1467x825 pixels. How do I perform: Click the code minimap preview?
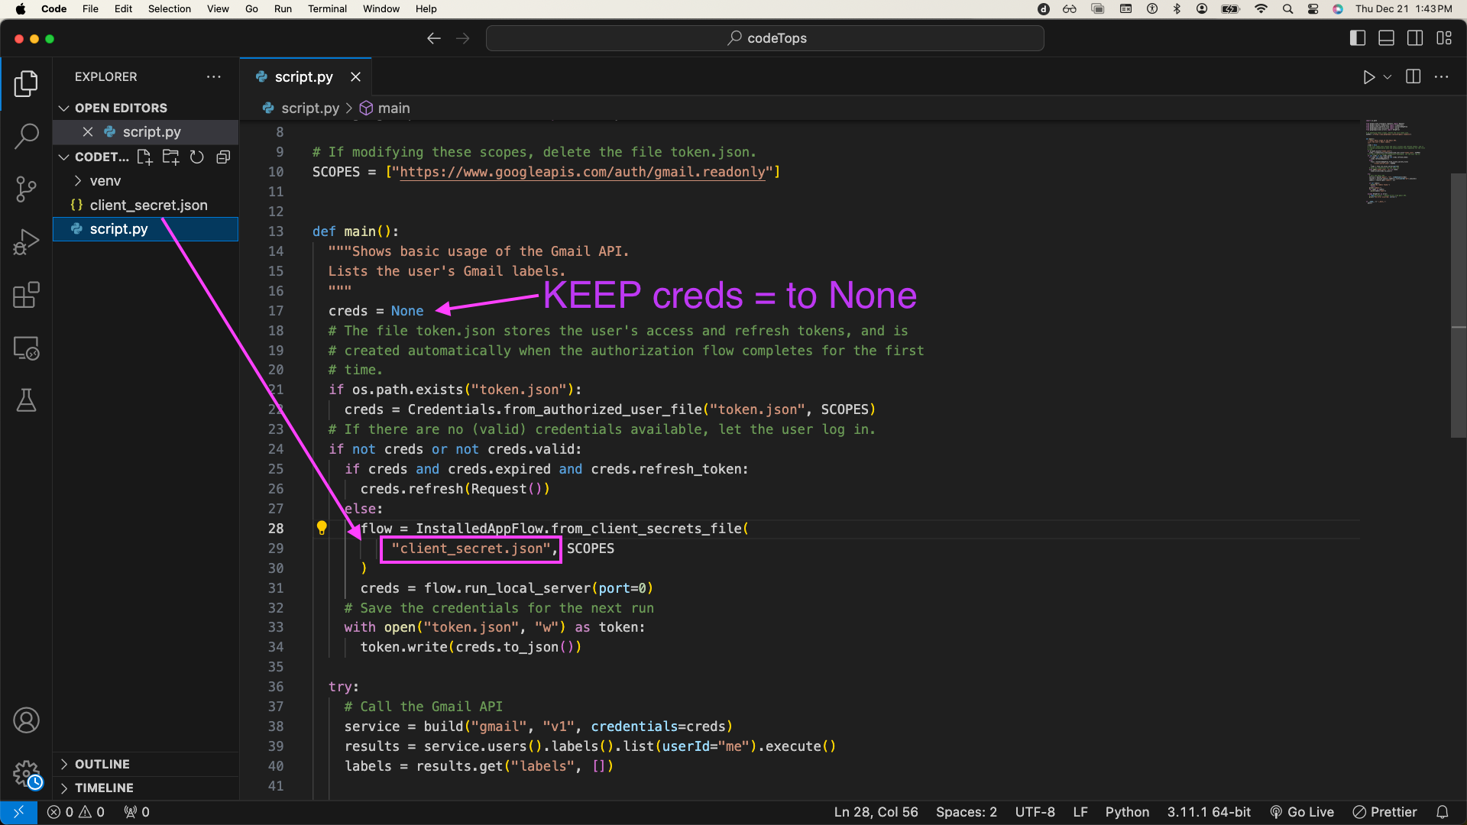tap(1394, 163)
